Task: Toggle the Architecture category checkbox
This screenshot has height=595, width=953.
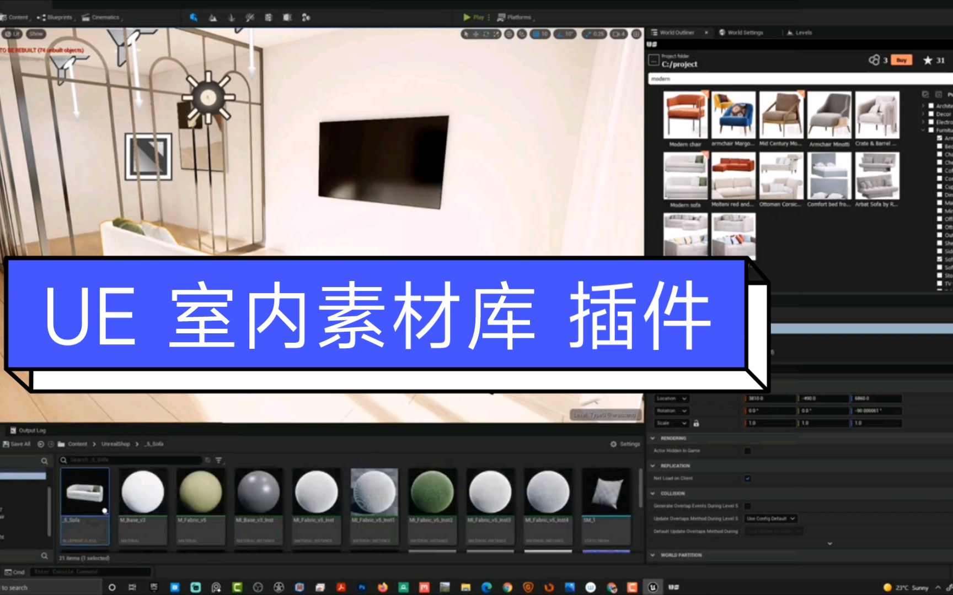Action: coord(931,106)
